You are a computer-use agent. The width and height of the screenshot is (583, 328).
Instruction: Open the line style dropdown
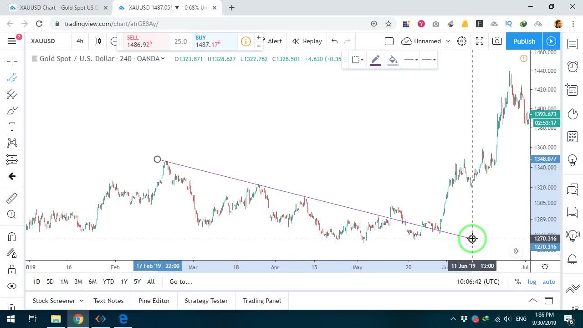(429, 60)
